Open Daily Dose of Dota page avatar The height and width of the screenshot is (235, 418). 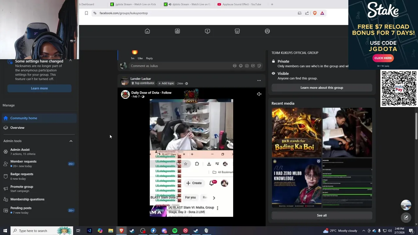pyautogui.click(x=125, y=94)
